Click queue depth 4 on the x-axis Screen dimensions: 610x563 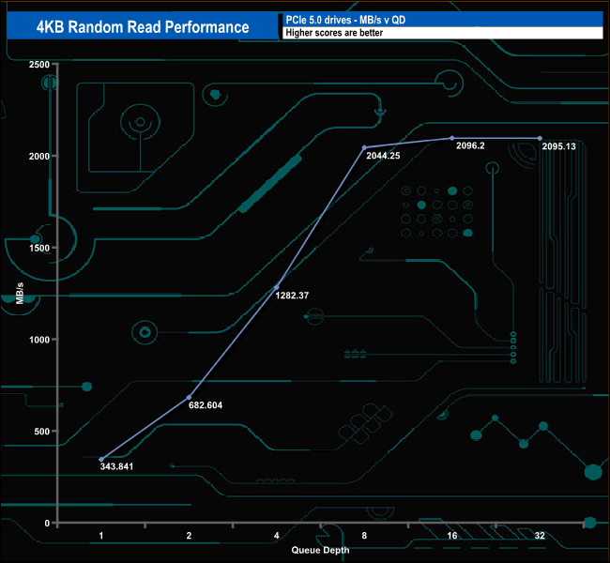click(x=276, y=535)
